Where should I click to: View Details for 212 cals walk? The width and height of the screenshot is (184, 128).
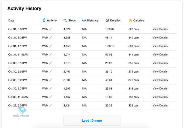(x=160, y=88)
